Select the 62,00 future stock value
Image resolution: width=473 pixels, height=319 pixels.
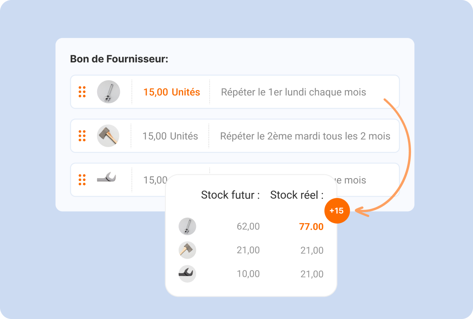pos(248,226)
